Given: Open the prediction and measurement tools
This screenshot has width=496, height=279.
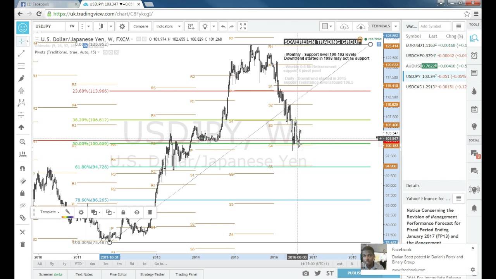Looking at the screenshot, I should [21, 115].
